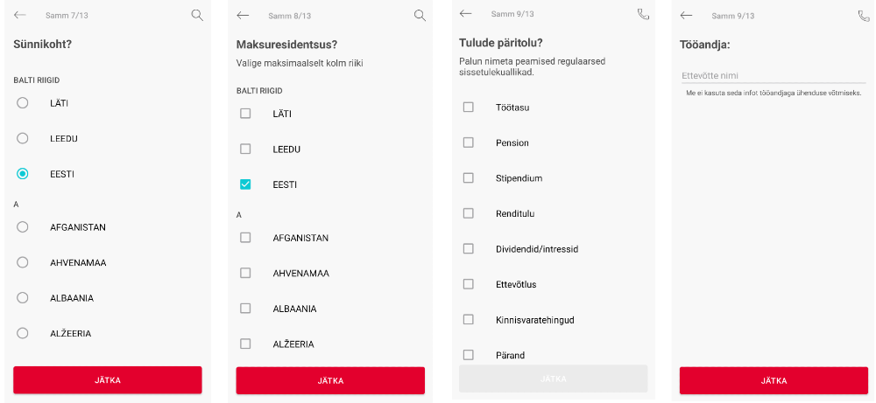
Task: Go back from Tööandja screen
Action: 687,15
